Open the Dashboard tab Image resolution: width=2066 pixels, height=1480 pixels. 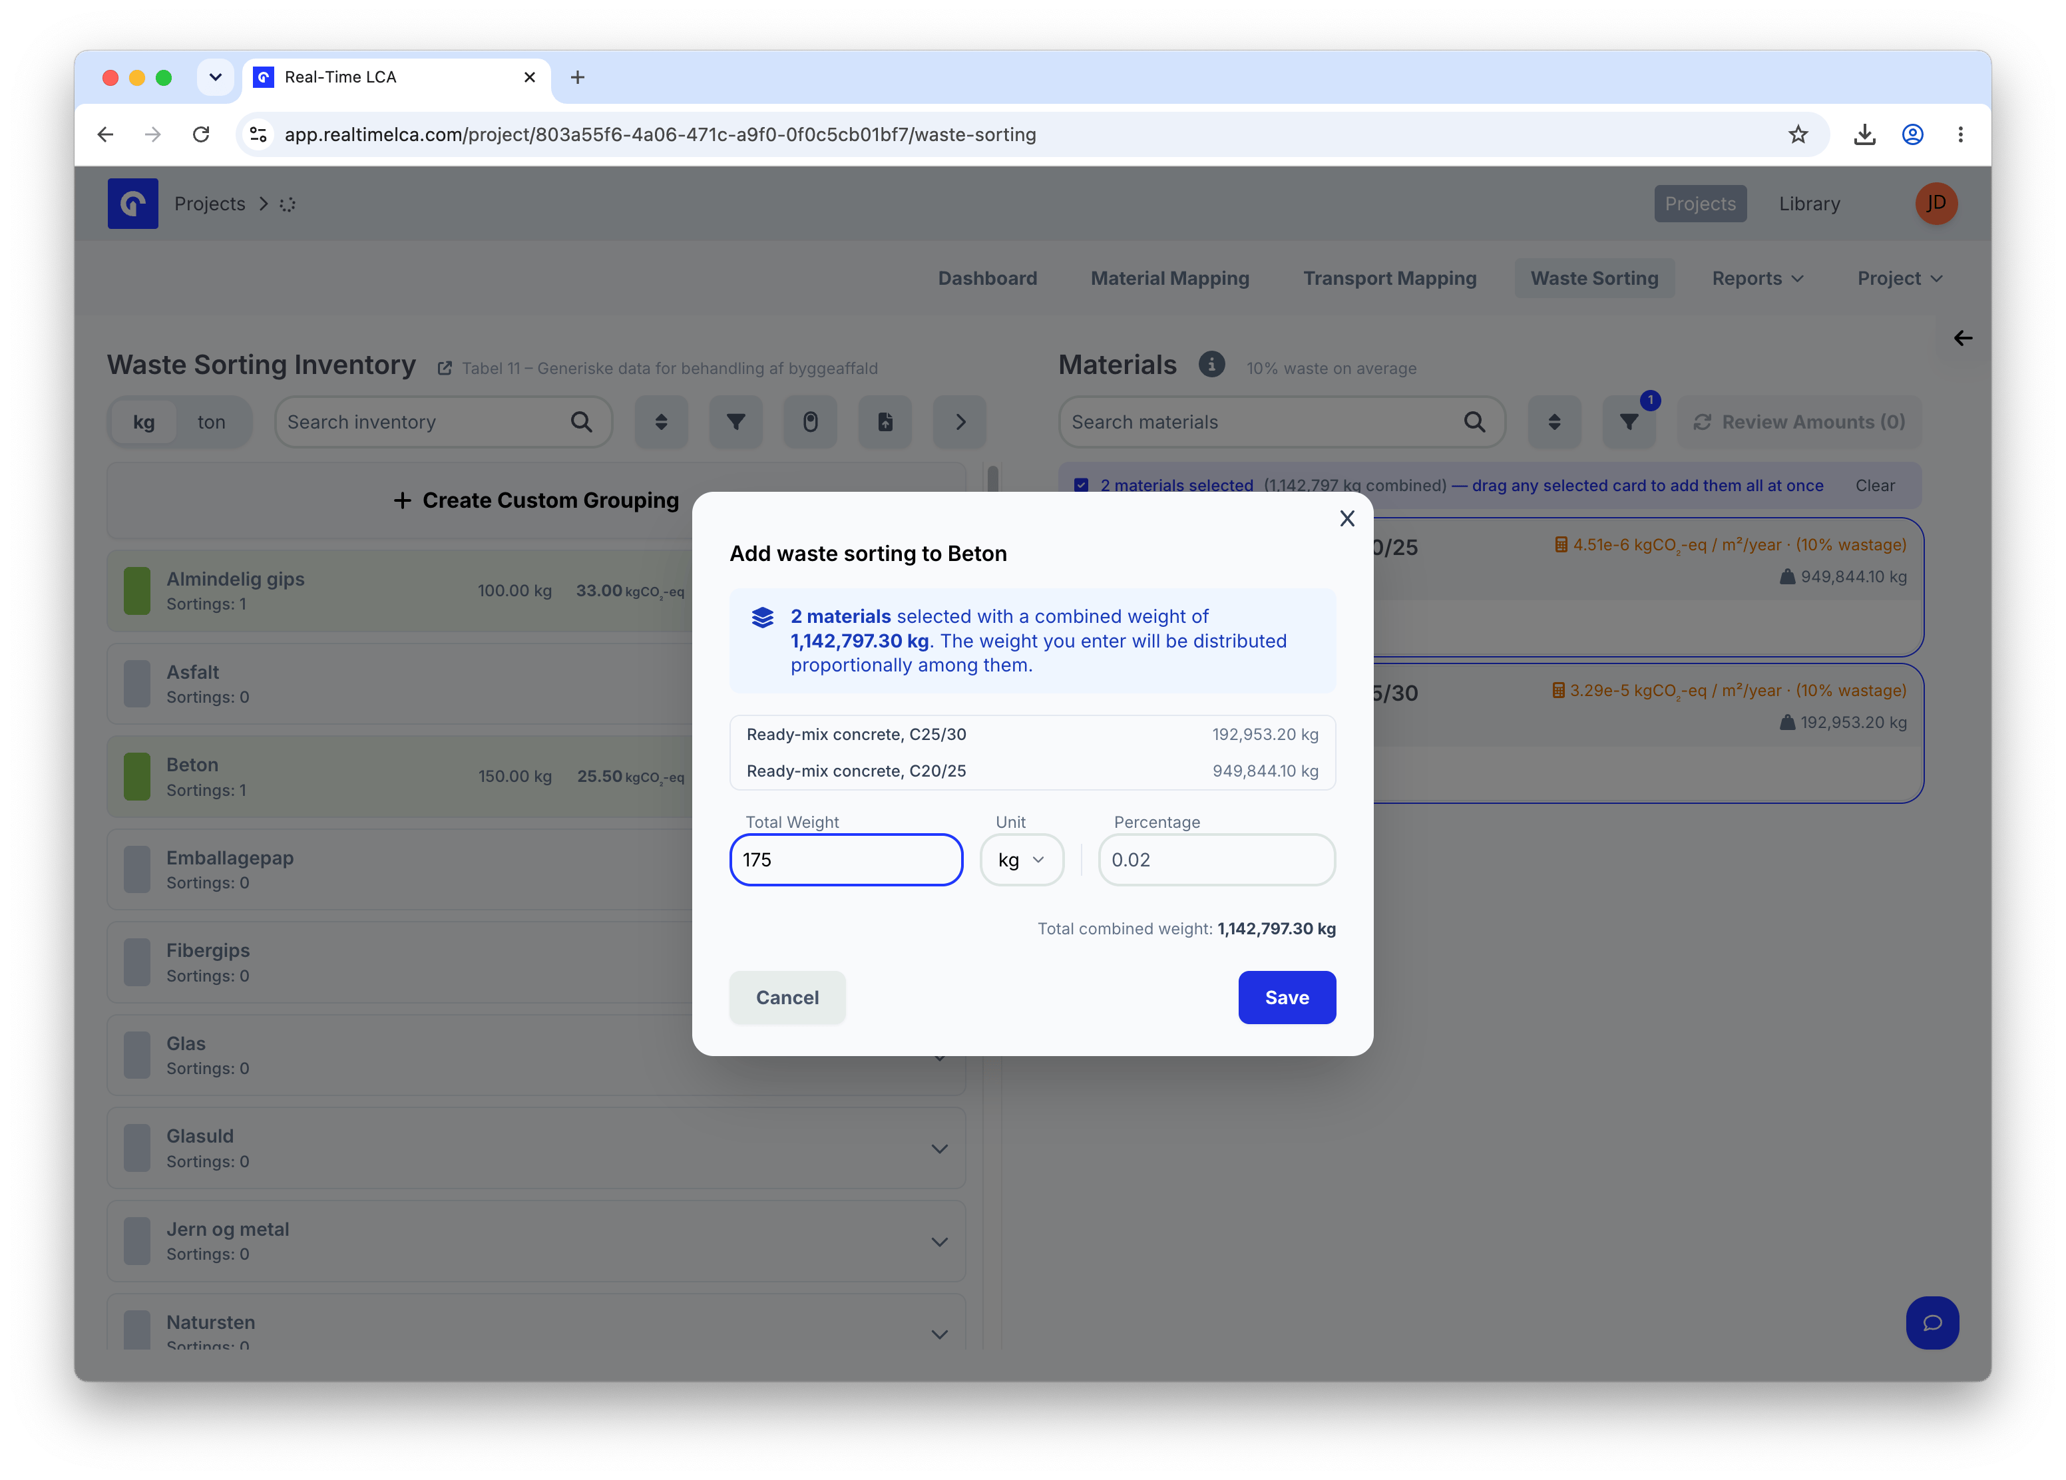988,277
